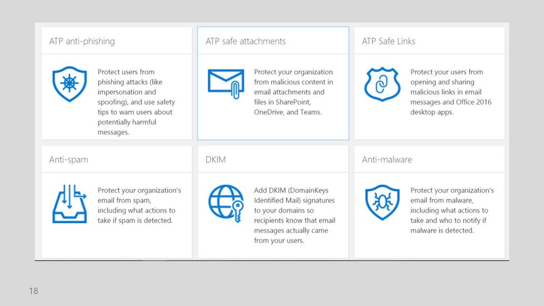This screenshot has height=306, width=544.
Task: Open the ATP safe attachments card title
Action: (x=245, y=41)
